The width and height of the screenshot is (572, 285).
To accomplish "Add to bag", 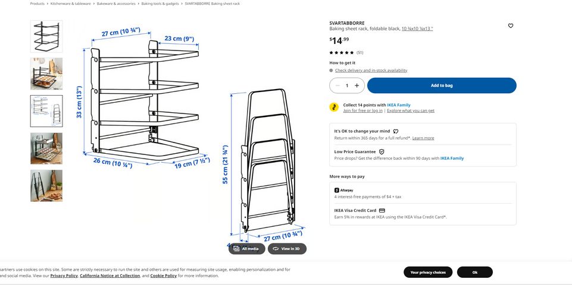I will [x=442, y=85].
